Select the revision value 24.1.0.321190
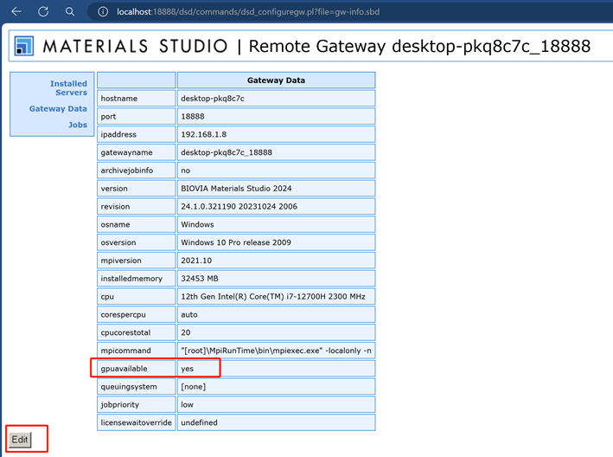This screenshot has width=613, height=457. [276, 206]
